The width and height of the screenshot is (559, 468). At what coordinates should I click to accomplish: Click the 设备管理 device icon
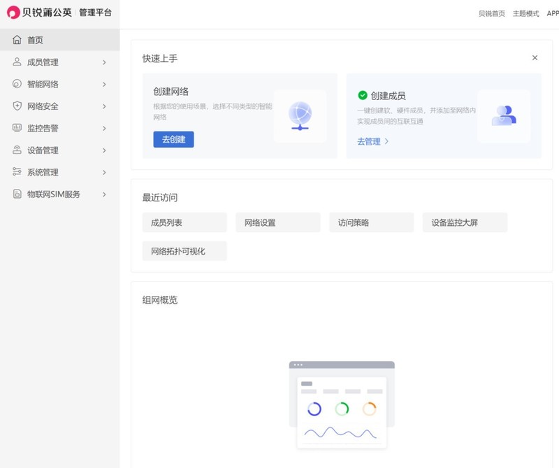pos(16,150)
